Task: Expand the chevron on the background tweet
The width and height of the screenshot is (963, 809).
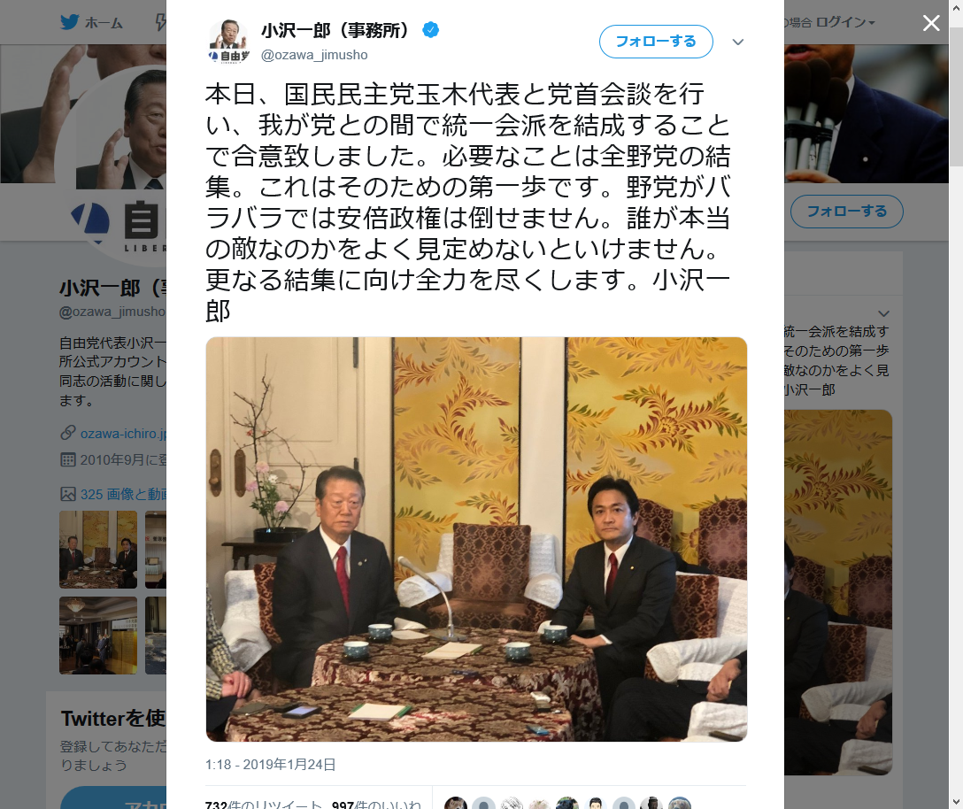Action: coord(883,313)
